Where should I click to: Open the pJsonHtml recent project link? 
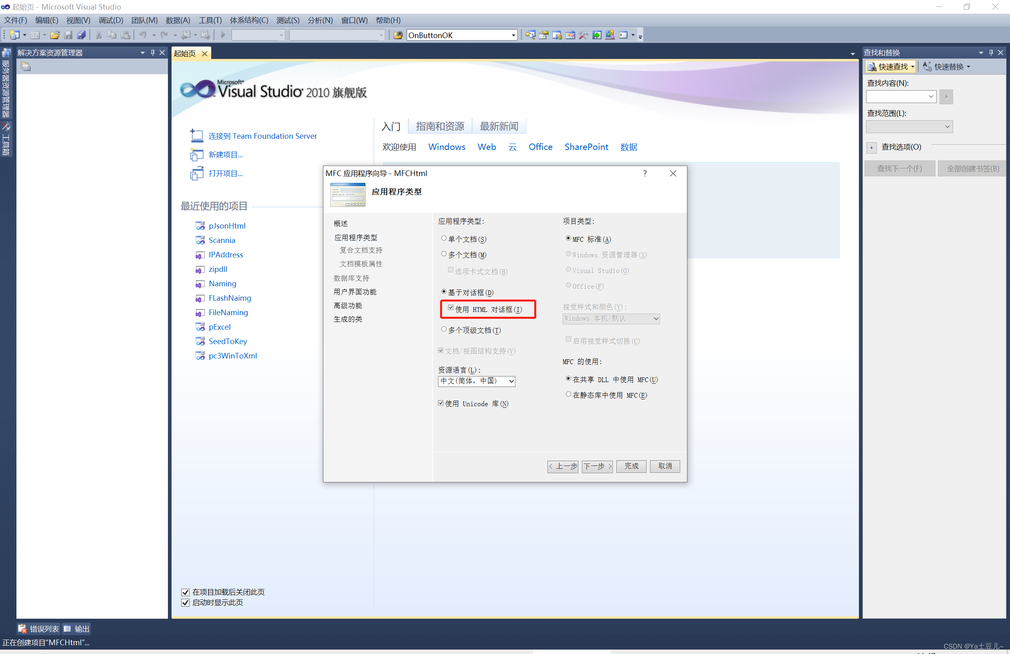(x=226, y=225)
